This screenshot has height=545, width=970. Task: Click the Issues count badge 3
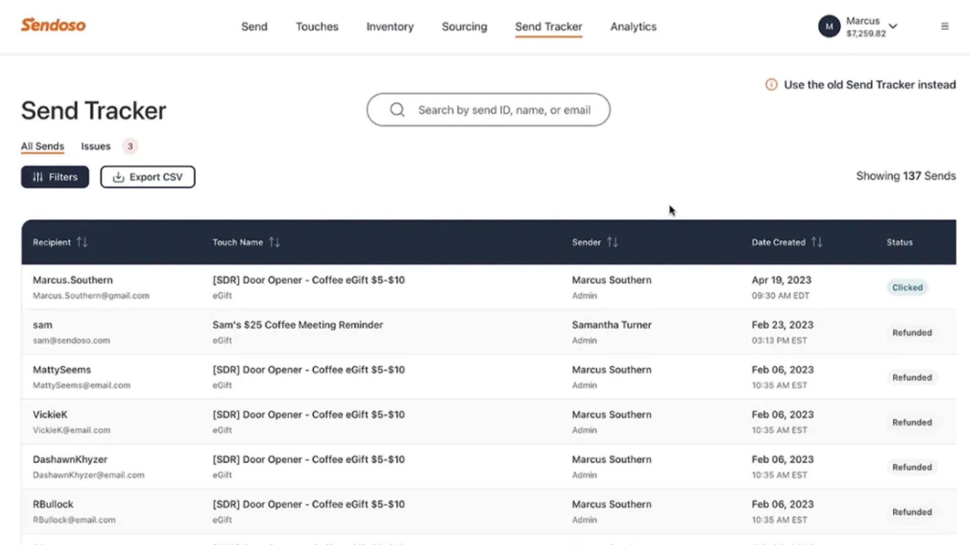pyautogui.click(x=130, y=146)
